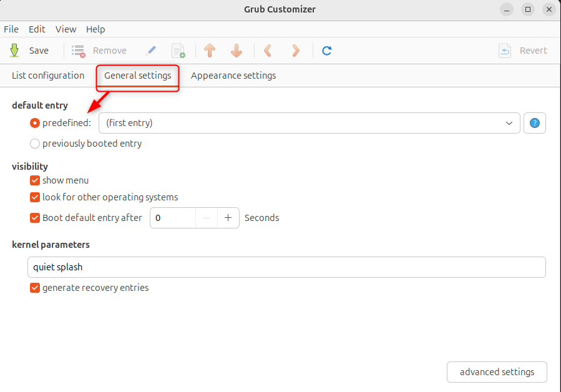
Task: Click the Save label in the toolbar
Action: pyautogui.click(x=39, y=51)
